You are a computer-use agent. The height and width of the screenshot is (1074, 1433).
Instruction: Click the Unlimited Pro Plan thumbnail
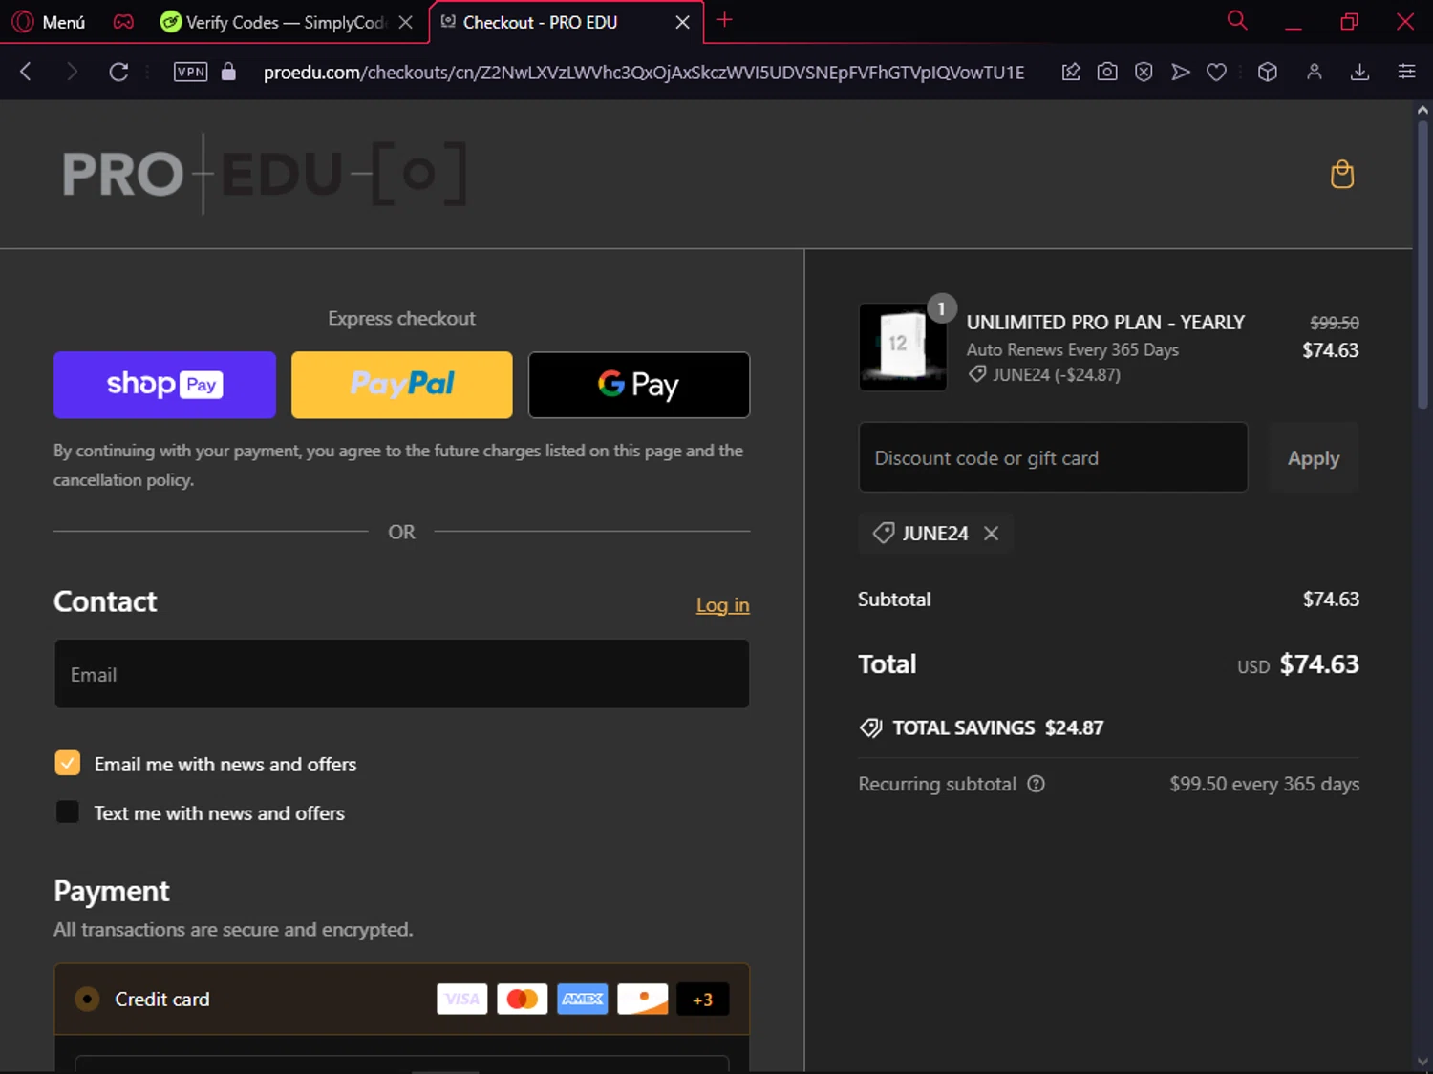(903, 347)
